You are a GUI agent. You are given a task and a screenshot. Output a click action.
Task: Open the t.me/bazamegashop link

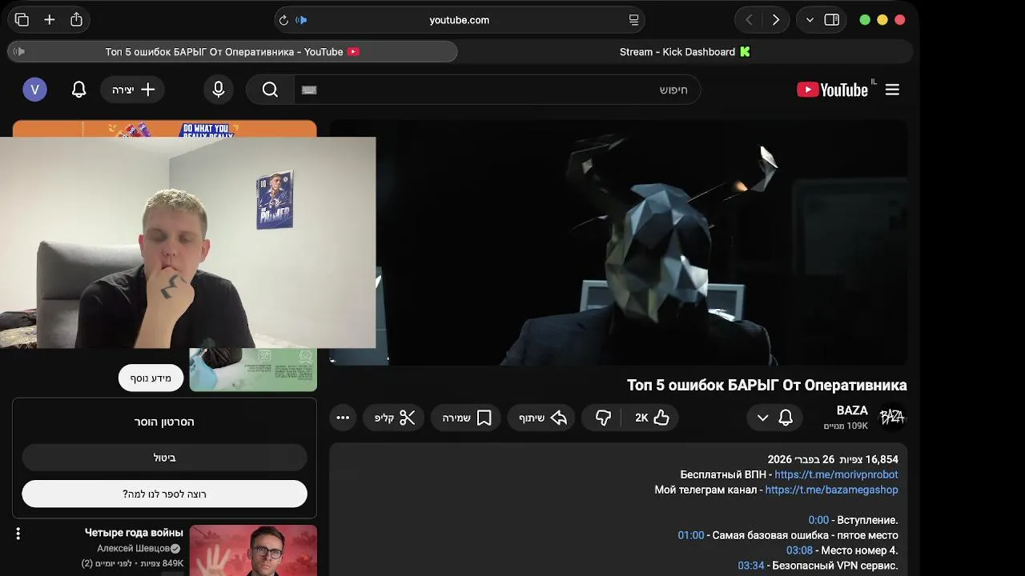pos(831,490)
